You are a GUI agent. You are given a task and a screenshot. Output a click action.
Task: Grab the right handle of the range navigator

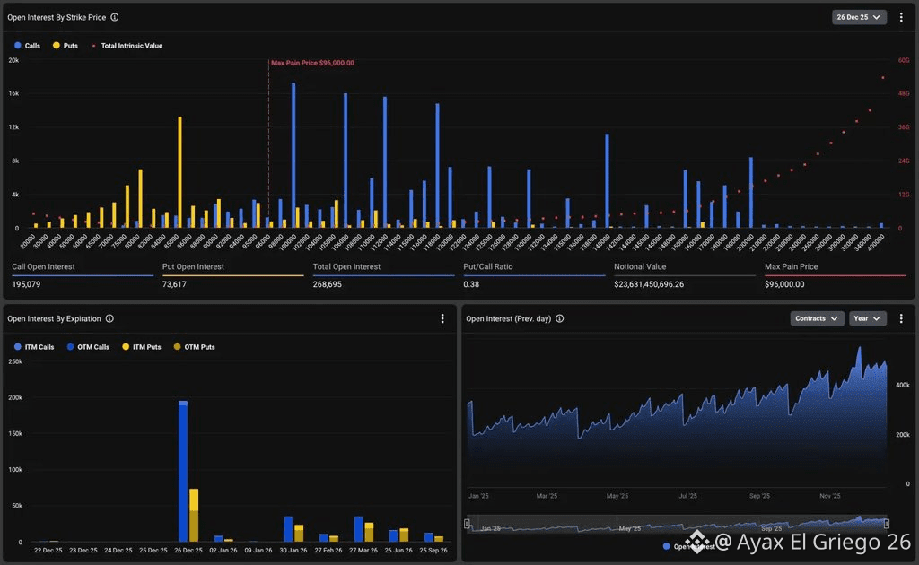(886, 524)
